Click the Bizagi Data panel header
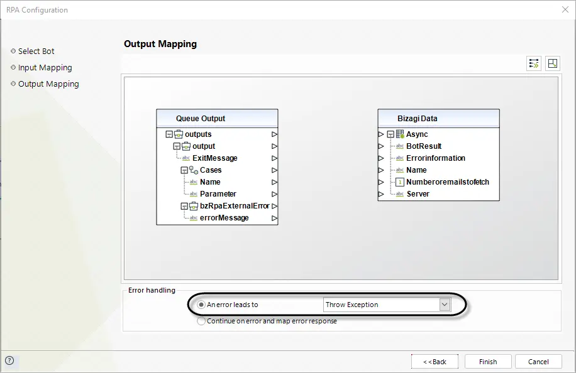Viewport: 576px width, 373px height. 439,119
